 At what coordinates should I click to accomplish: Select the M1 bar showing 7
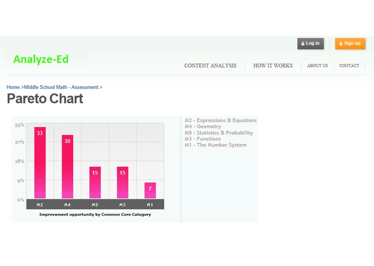click(x=150, y=191)
